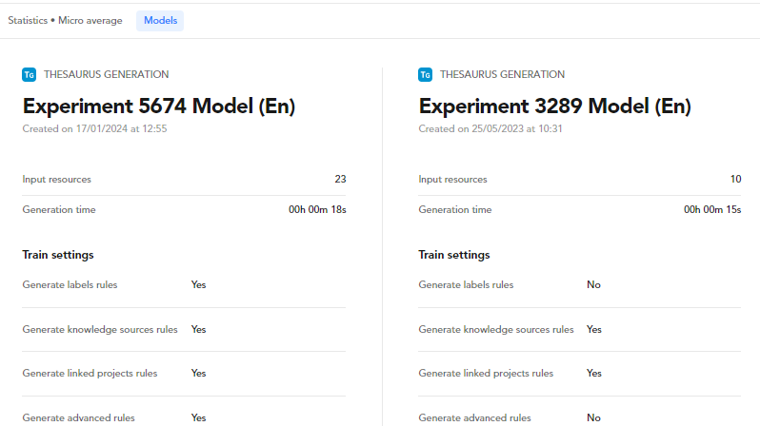Click the TG icon for Experiment 3289
Viewport: 760px width, 426px height.
pyautogui.click(x=426, y=74)
